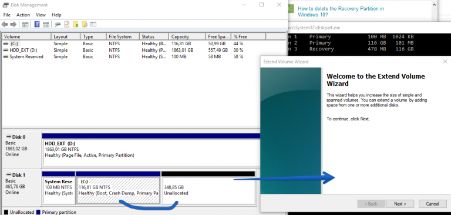Click the Back arrow toolbar icon
The image size is (451, 215).
[5, 25]
